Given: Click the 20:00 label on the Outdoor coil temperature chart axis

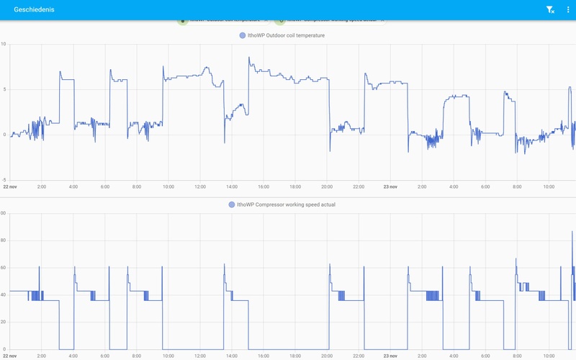Looking at the screenshot, I should (x=327, y=186).
